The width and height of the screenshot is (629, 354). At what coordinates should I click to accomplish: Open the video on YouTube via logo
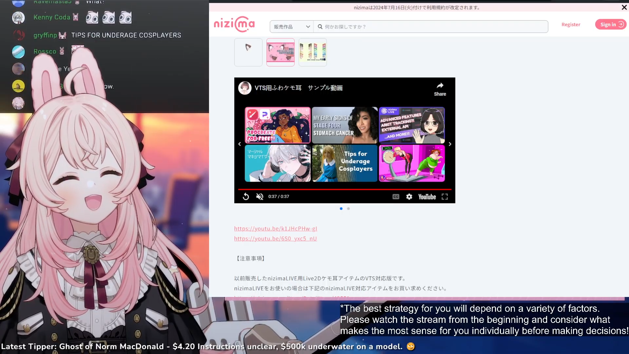427,197
